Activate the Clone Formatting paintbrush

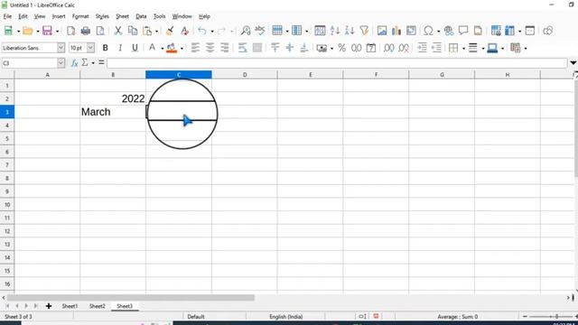170,31
